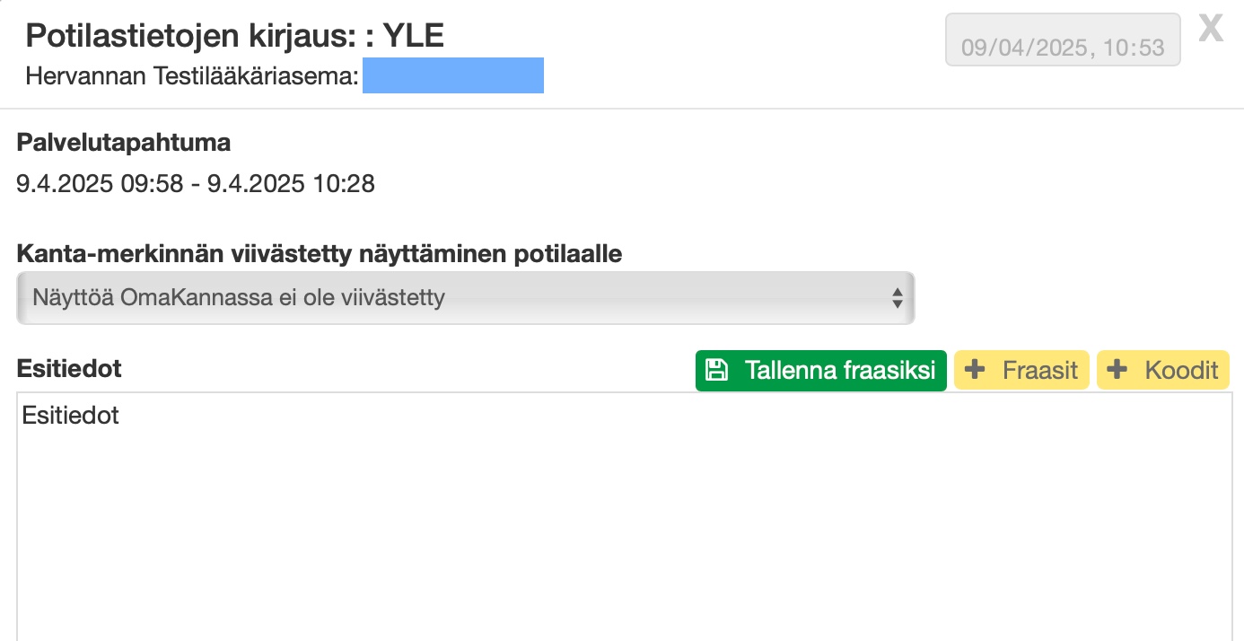Open the Kanta-merkinnän viivästetty näyttäminen dropdown
1244x641 pixels.
pos(465,298)
